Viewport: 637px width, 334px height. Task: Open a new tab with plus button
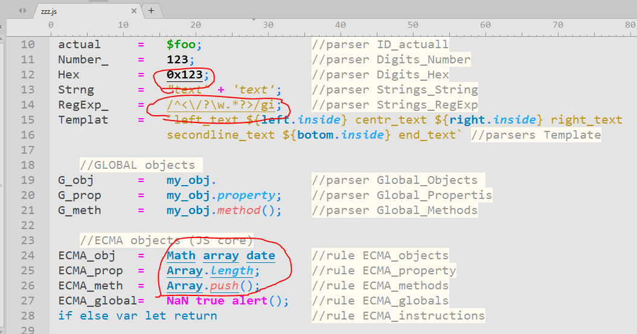(151, 10)
